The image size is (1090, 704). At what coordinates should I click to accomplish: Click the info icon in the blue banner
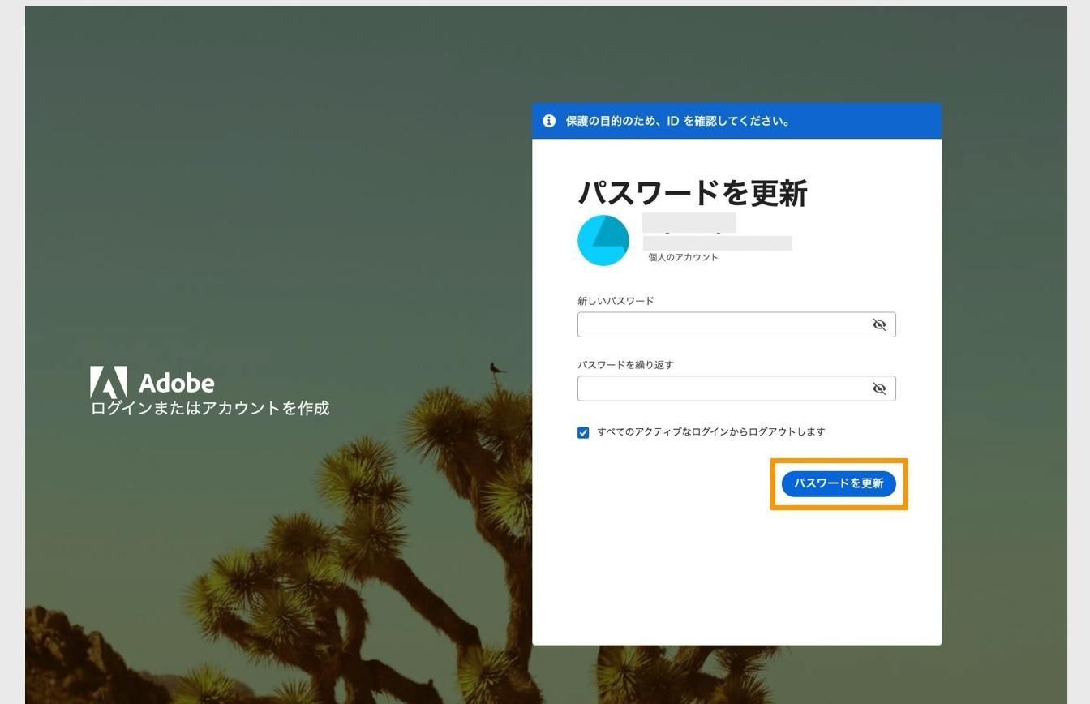pos(549,121)
